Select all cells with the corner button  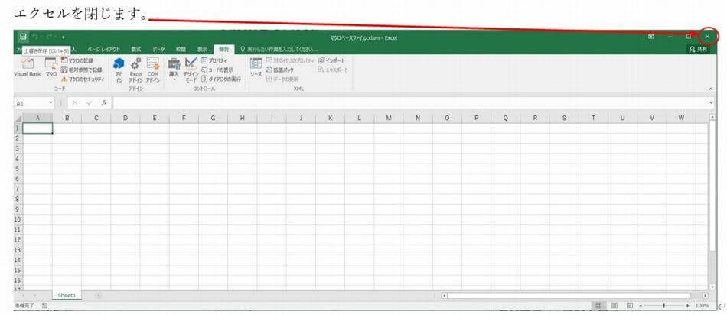pos(18,118)
